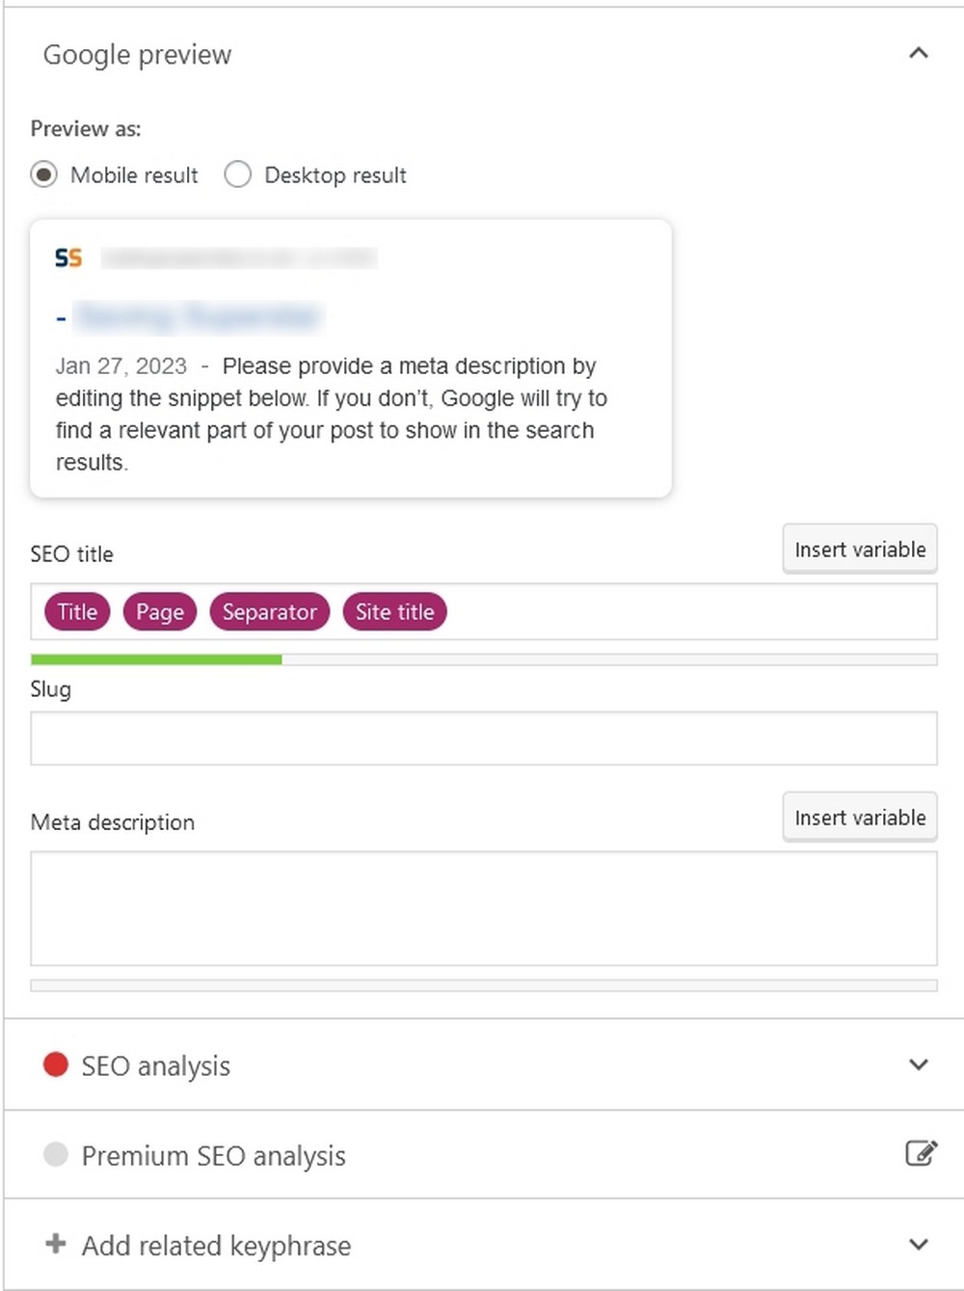The height and width of the screenshot is (1291, 964).
Task: Click the Site title variable tag
Action: [395, 611]
